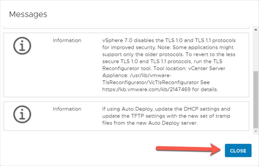This screenshot has width=259, height=166.
Task: Click the scrollbar track above the thumb
Action: pyautogui.click(x=256, y=50)
